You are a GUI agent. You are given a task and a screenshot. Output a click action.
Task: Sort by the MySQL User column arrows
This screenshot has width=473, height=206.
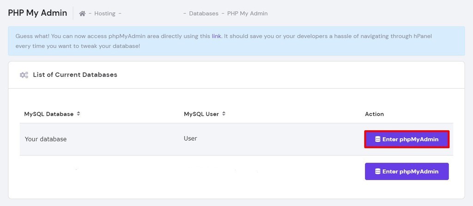(x=224, y=114)
